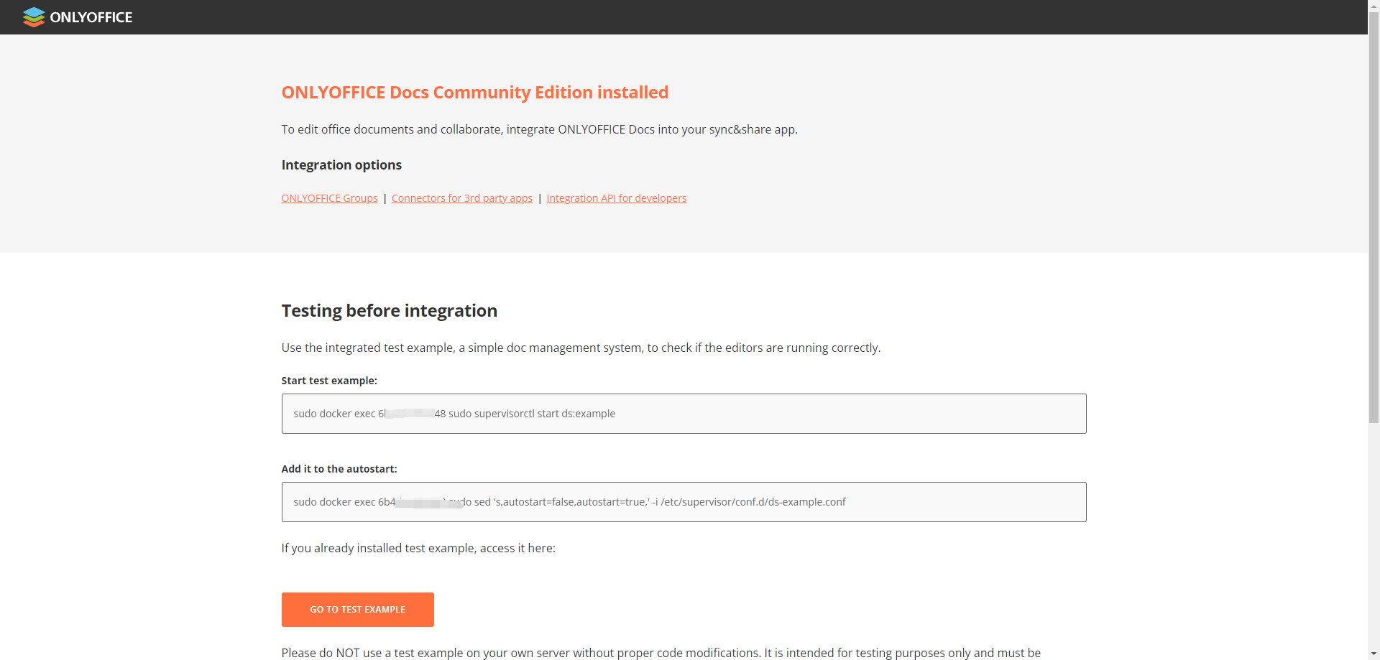
Task: Click the 'Use the integrated test example' sentence
Action: click(581, 348)
